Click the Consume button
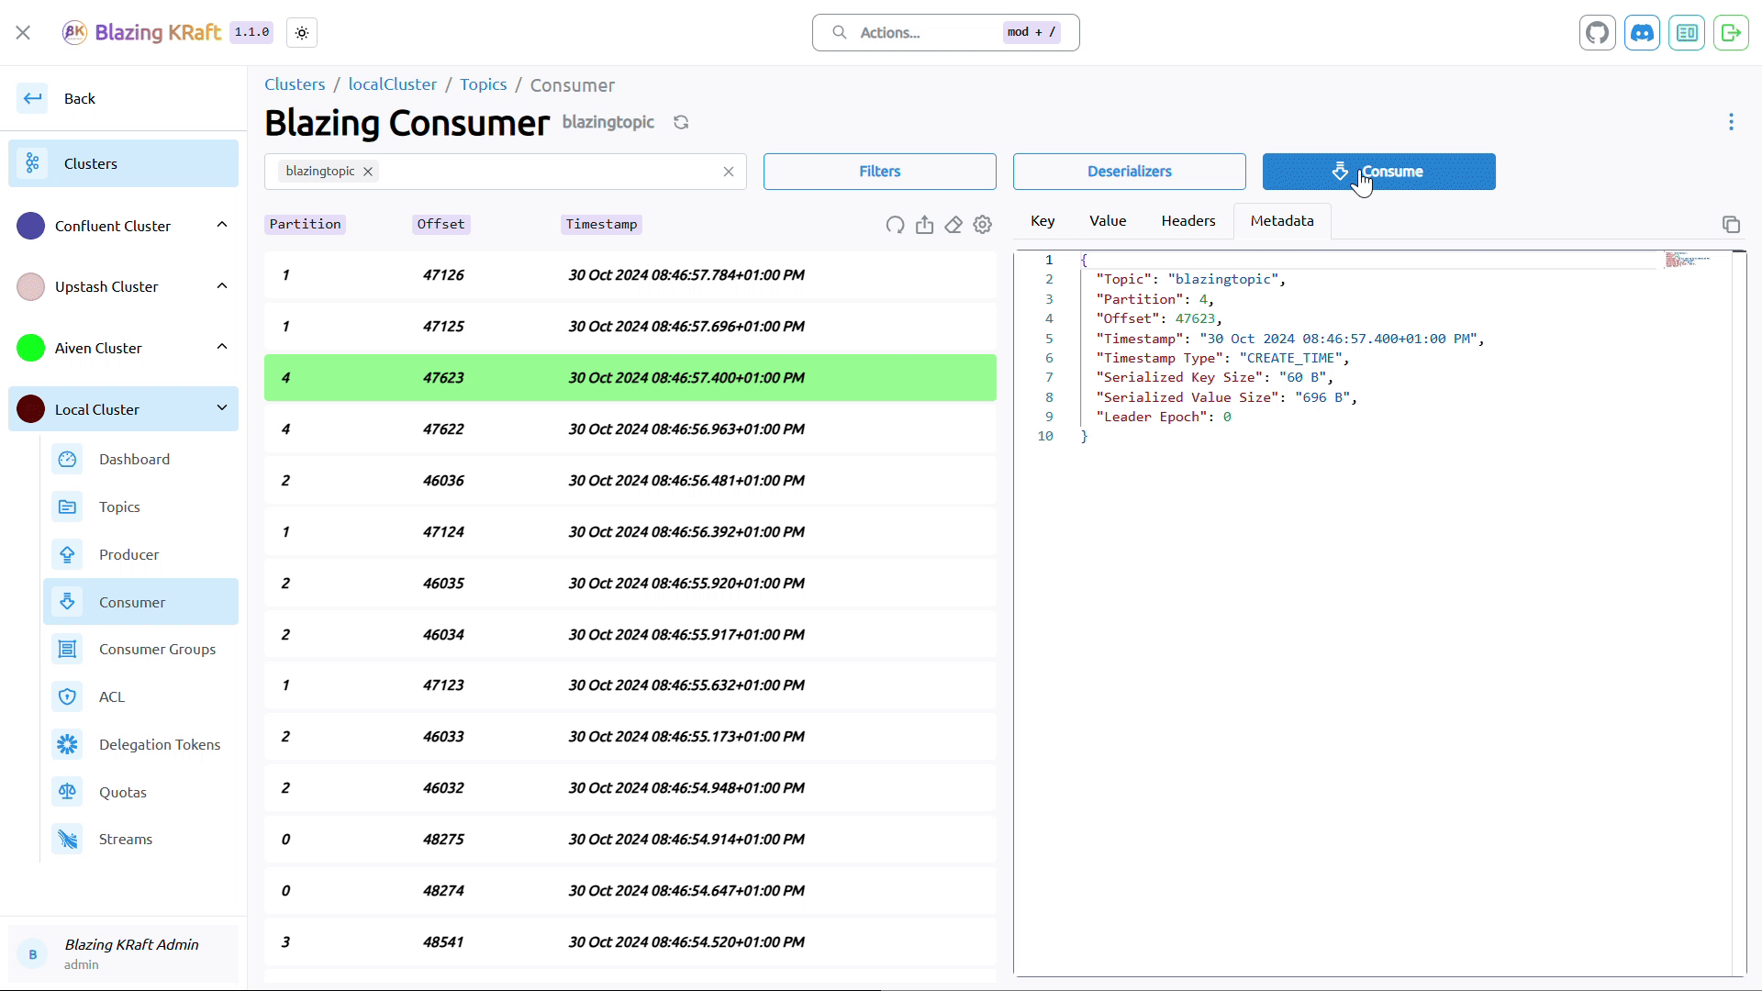1762x991 pixels. [1378, 172]
